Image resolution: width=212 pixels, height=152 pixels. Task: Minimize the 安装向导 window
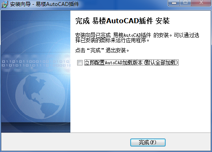pos(174,3)
